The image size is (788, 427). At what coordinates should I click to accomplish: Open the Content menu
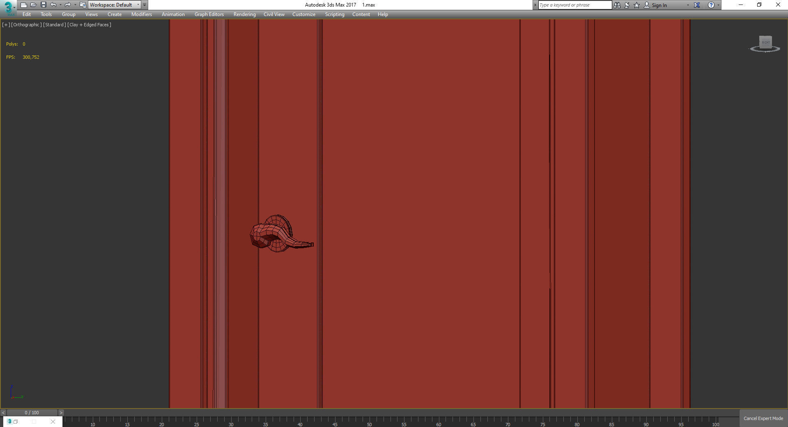[361, 14]
